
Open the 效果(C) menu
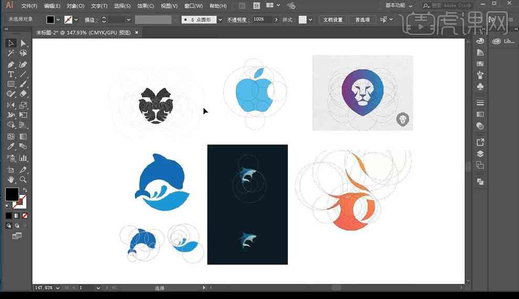tap(146, 6)
